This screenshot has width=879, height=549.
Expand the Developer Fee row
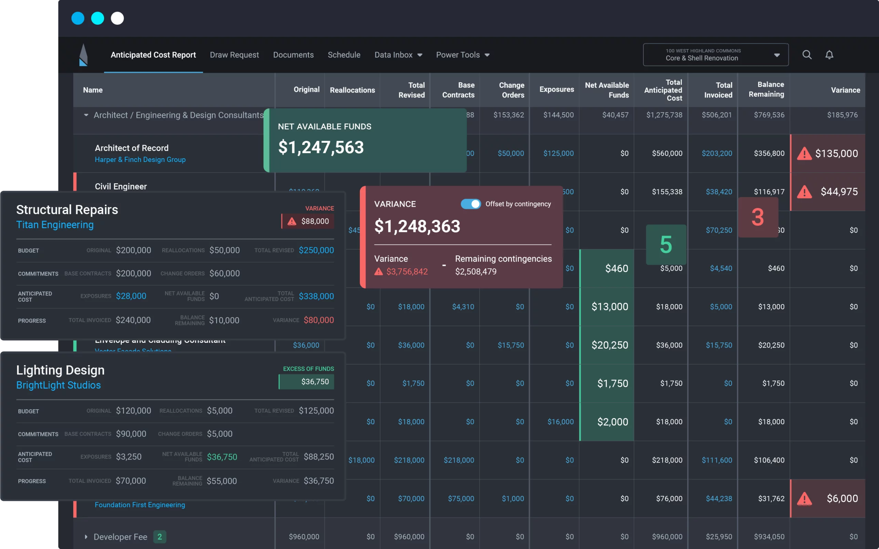click(86, 537)
